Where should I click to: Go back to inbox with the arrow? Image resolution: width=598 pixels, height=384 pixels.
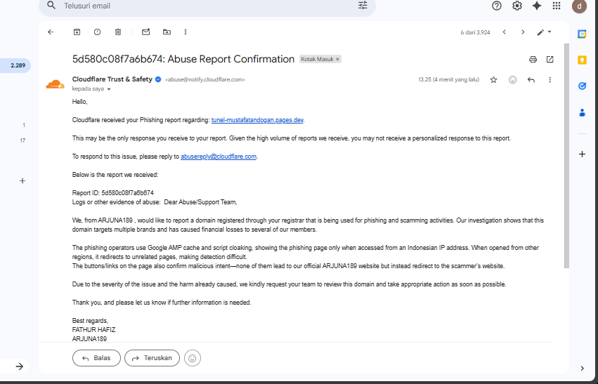point(51,32)
